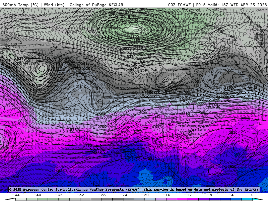This screenshot has width=268, height=201.
Task: Select the -16 label on the color scale
Action: tap(166, 195)
